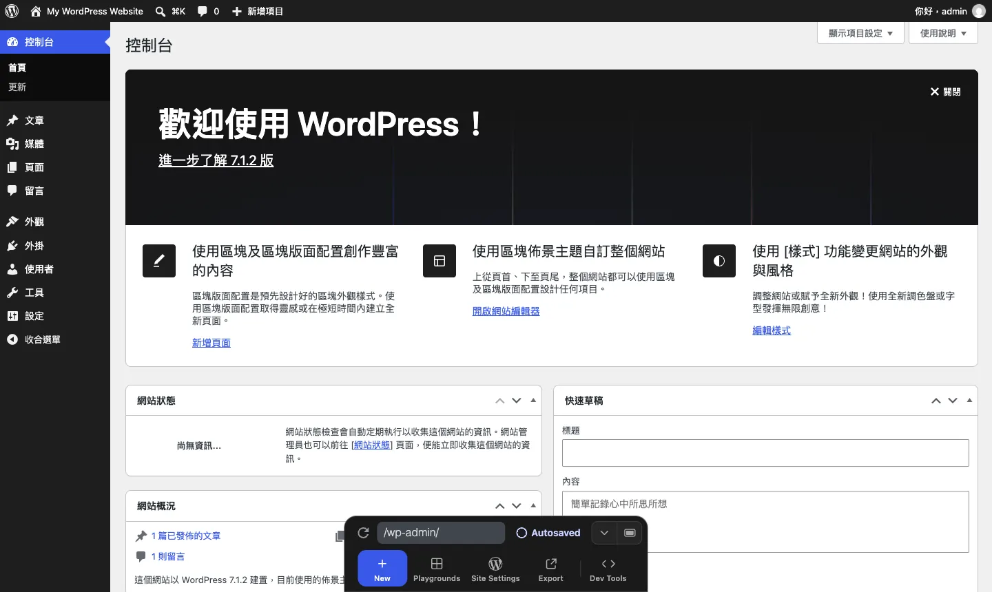This screenshot has width=992, height=592.
Task: Click the WordPress logo in the admin bar
Action: tap(12, 11)
